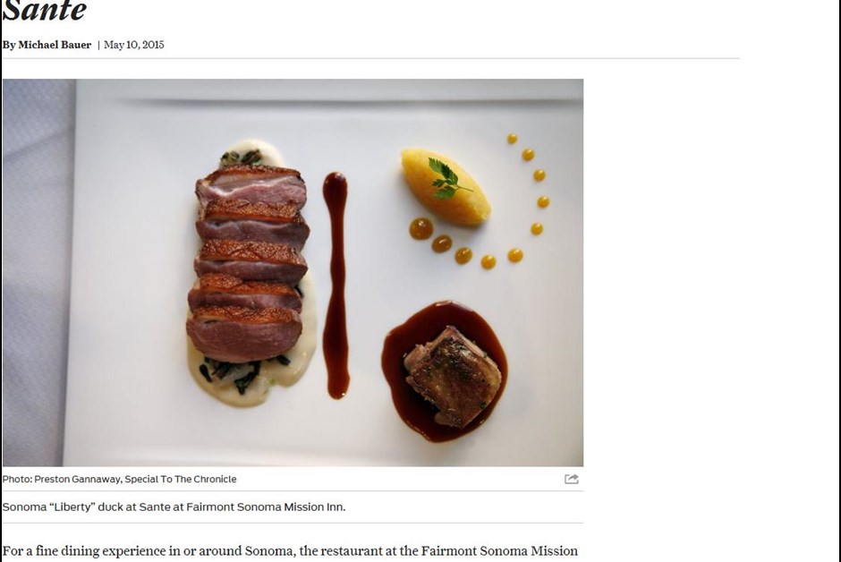The image size is (841, 562).
Task: Click the smallest orange dot atop the arc
Action: point(513,139)
